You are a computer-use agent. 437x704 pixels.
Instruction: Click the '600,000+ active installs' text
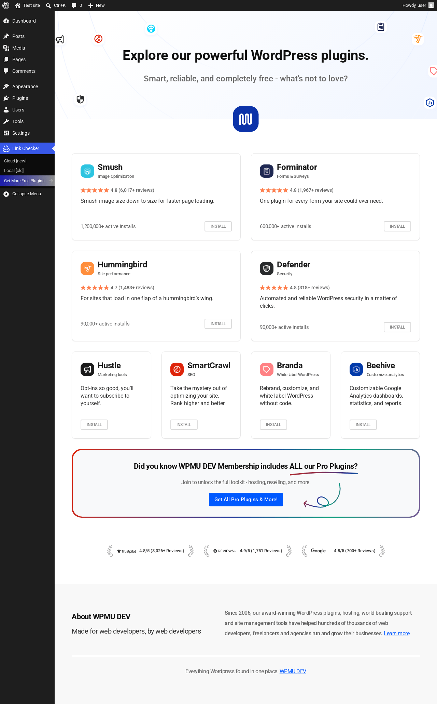(285, 226)
